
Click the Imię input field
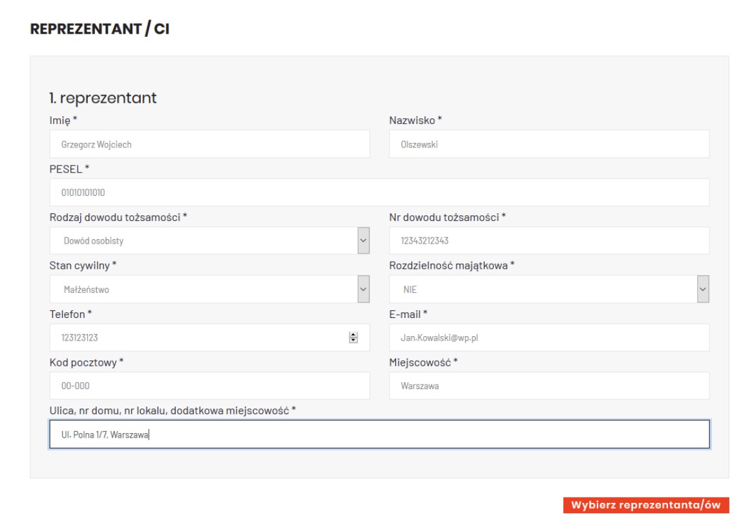[209, 144]
